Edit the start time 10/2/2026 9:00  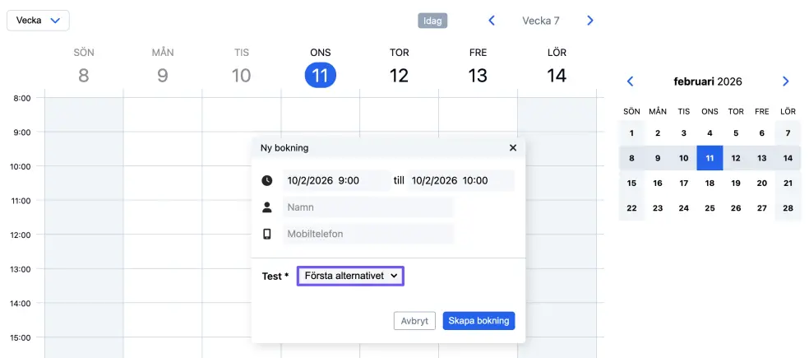335,181
